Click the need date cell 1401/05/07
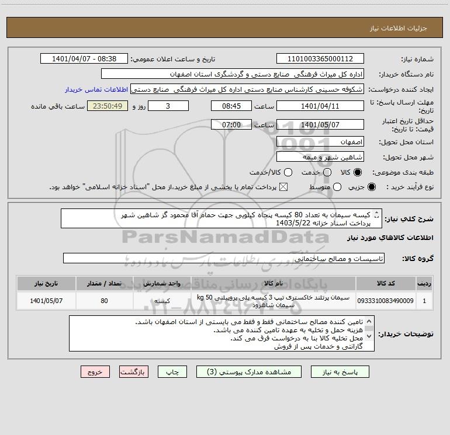The height and width of the screenshot is (435, 450). click(x=46, y=301)
